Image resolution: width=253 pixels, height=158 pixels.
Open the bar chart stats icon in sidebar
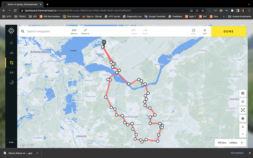pos(11,43)
